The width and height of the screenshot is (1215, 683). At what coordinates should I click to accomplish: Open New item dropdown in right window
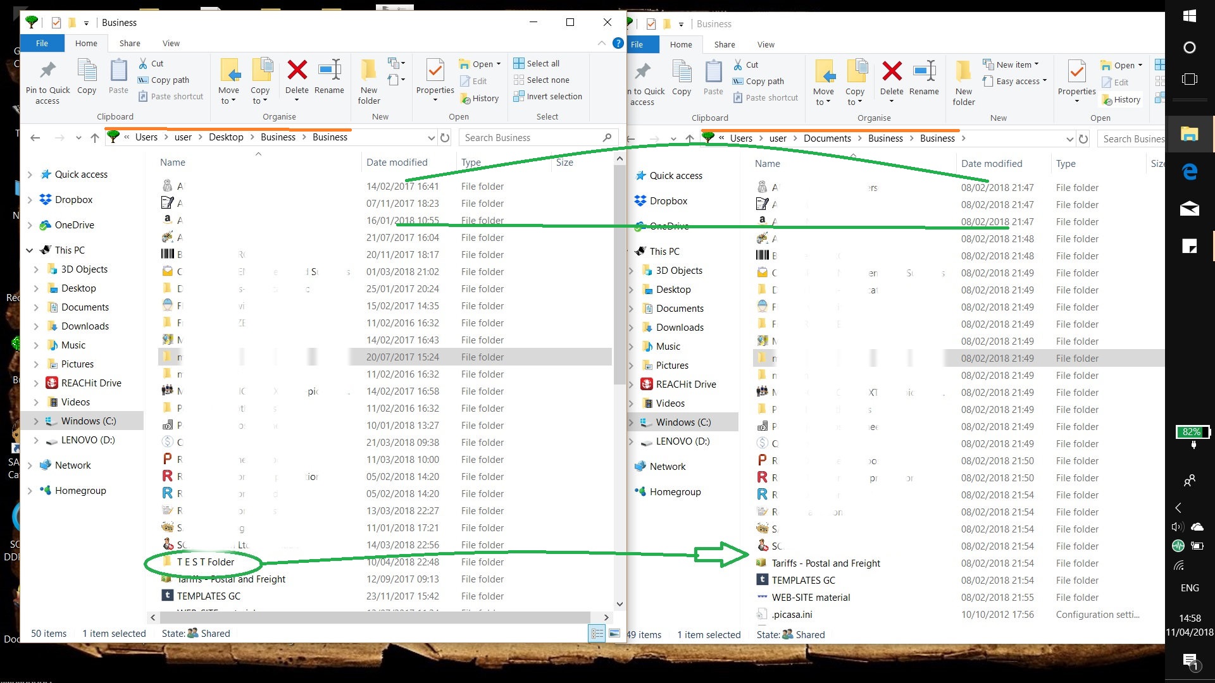point(1011,65)
